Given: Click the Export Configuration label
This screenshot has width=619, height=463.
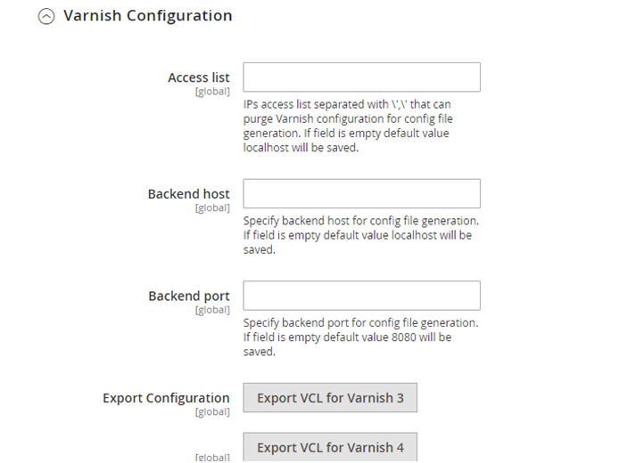Looking at the screenshot, I should [166, 398].
